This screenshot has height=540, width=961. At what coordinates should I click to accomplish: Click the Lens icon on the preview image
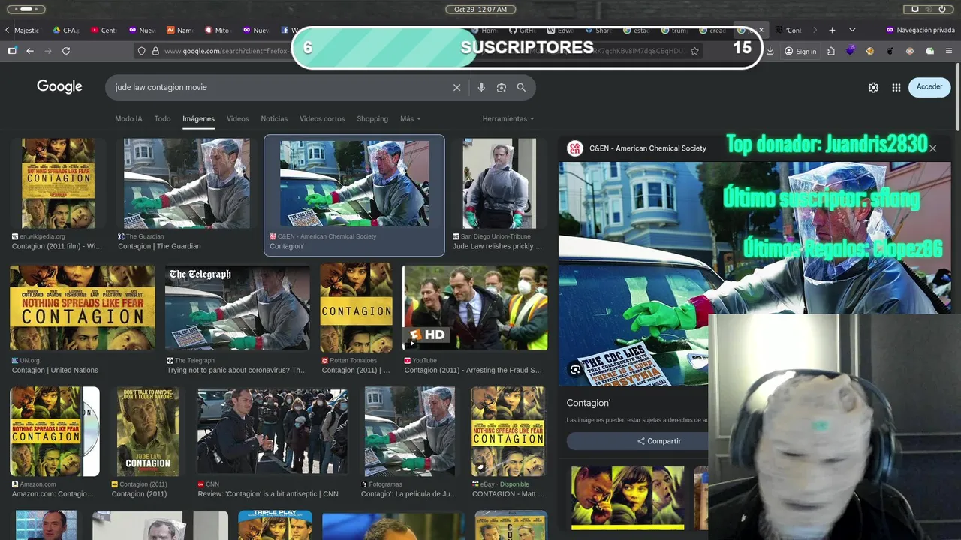(x=575, y=369)
